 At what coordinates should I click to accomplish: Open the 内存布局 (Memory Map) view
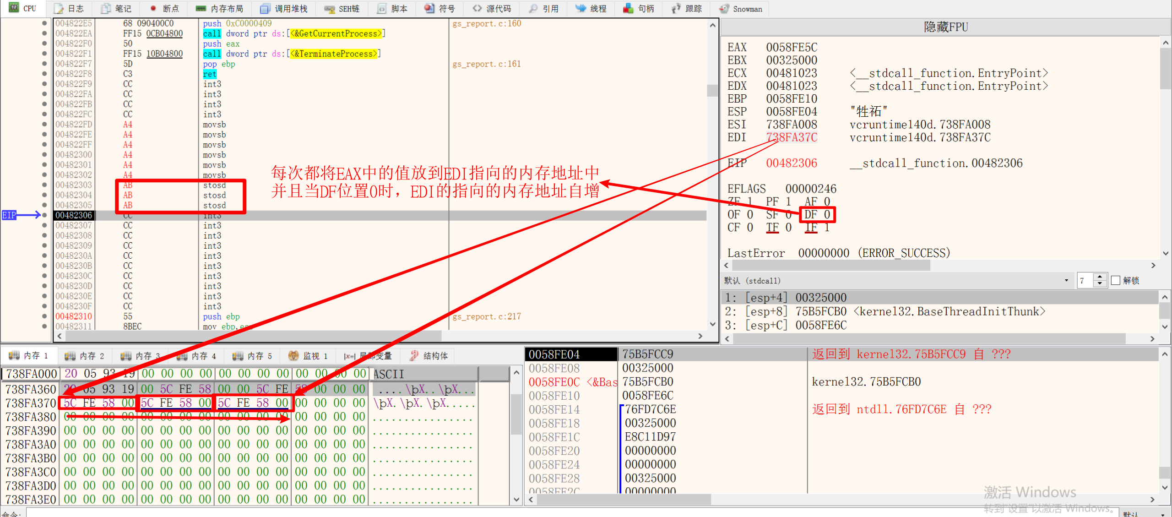pyautogui.click(x=219, y=8)
